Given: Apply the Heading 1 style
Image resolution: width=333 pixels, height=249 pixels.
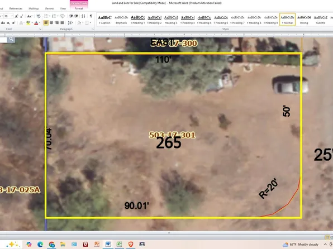Looking at the screenshot, I should click(x=137, y=20).
